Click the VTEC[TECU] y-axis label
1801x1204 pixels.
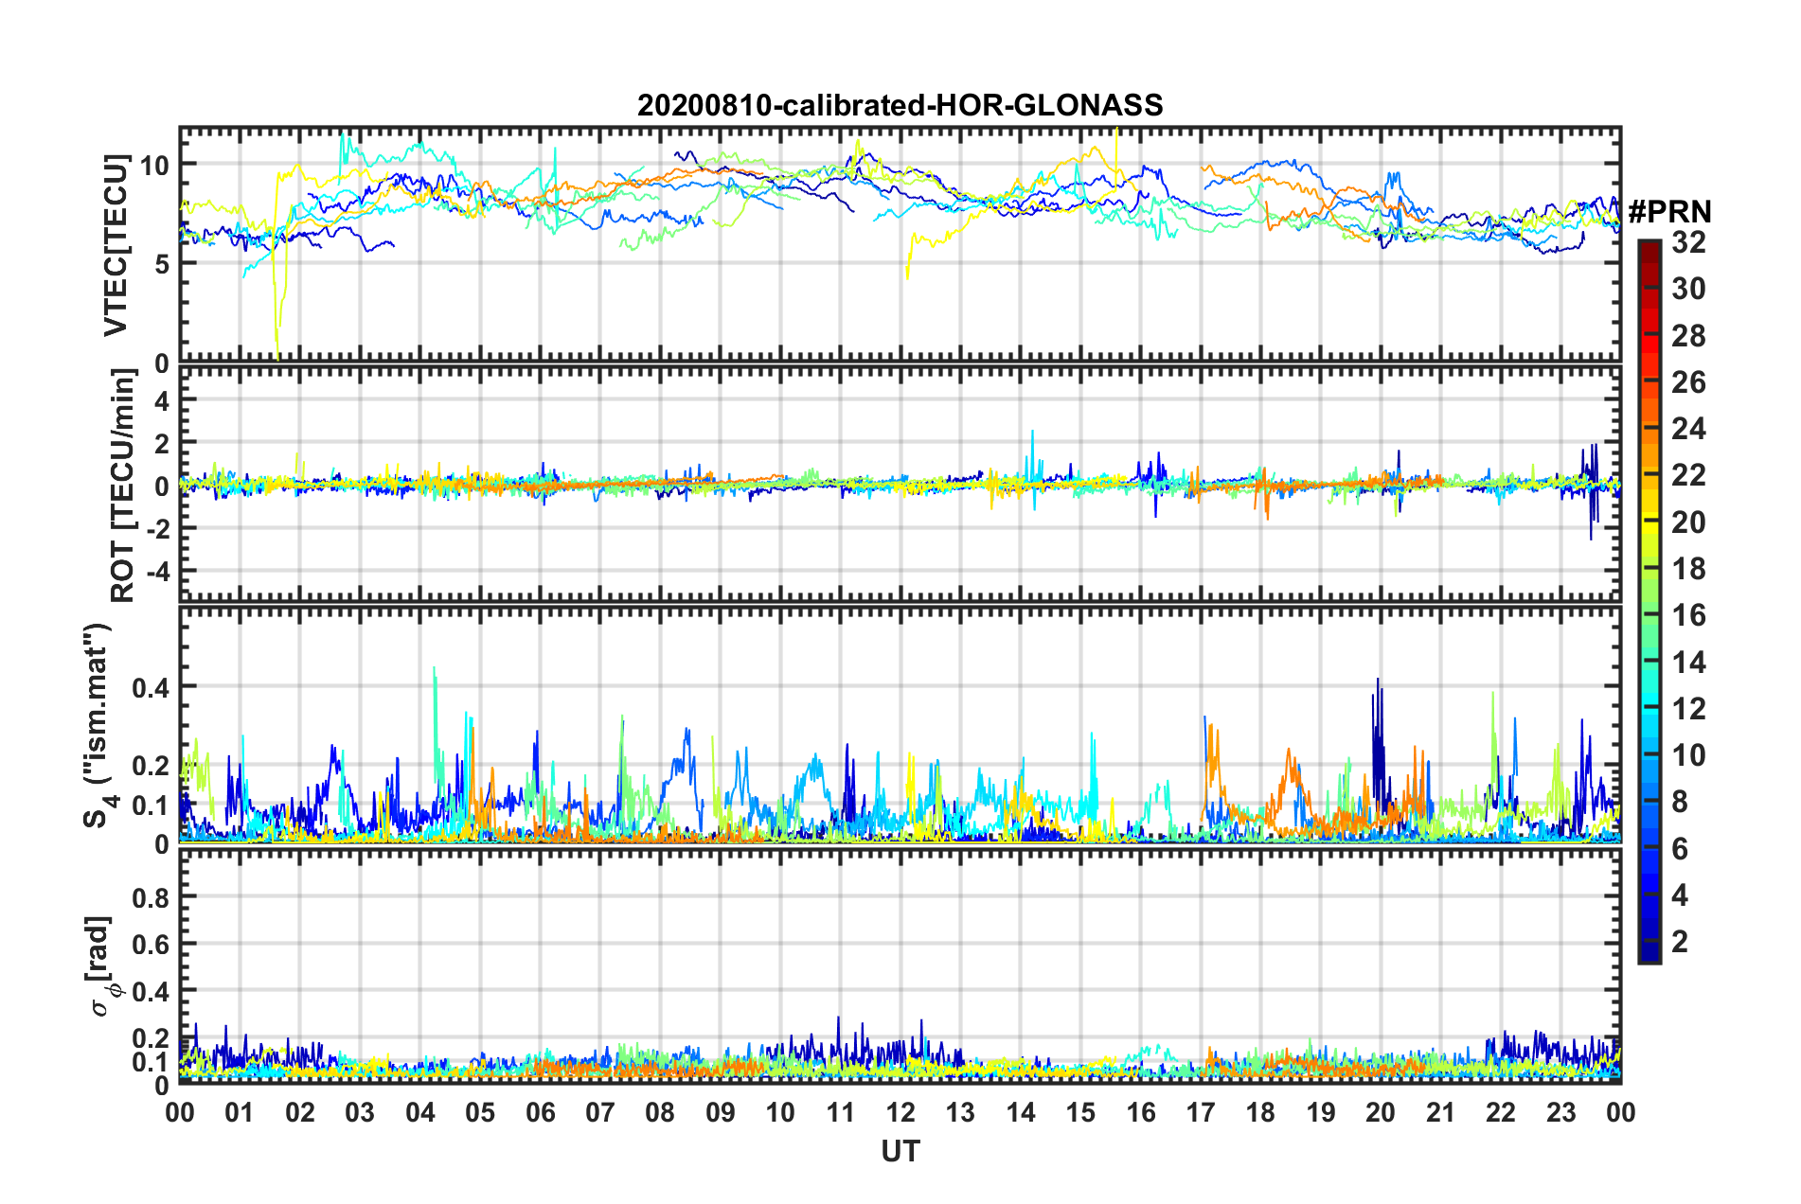click(x=116, y=245)
